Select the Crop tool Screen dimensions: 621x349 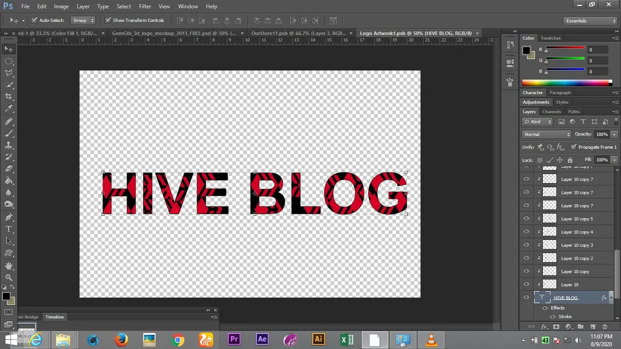pyautogui.click(x=9, y=96)
